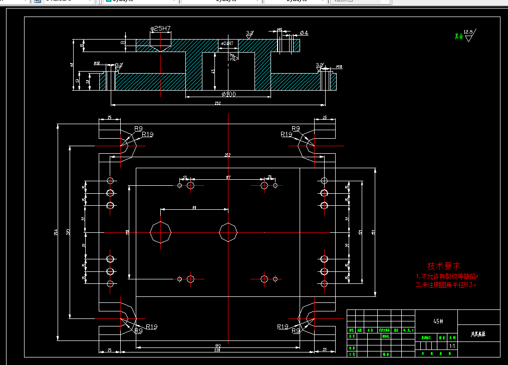This screenshot has height=365, width=508.
Task: Click the 67 hole spacing dimension
Action: click(x=228, y=177)
